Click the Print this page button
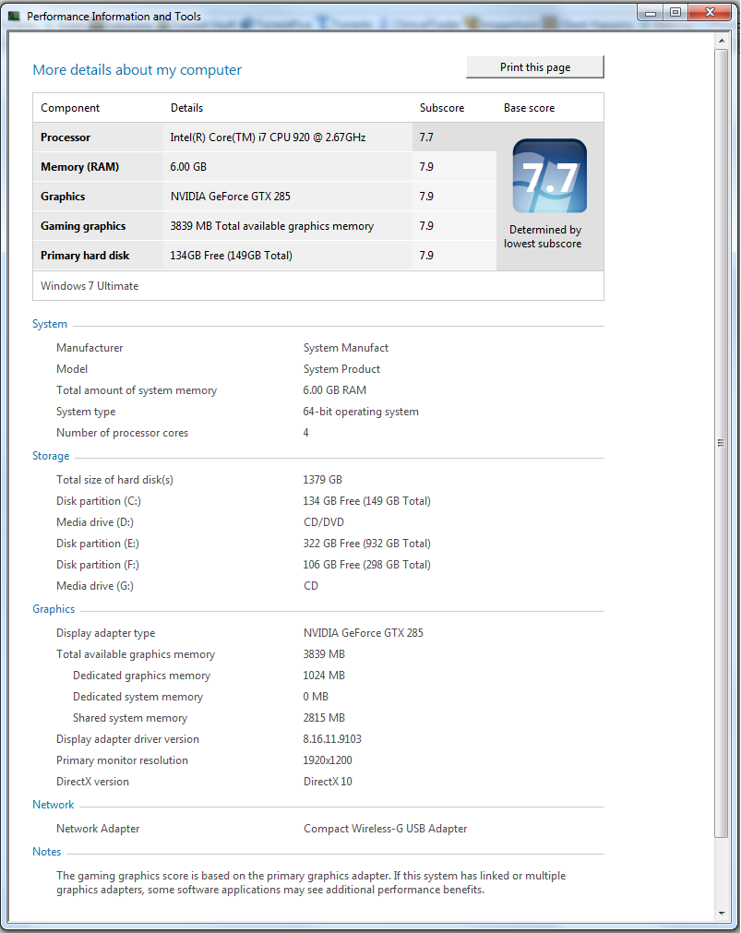The height and width of the screenshot is (933, 741). [535, 67]
